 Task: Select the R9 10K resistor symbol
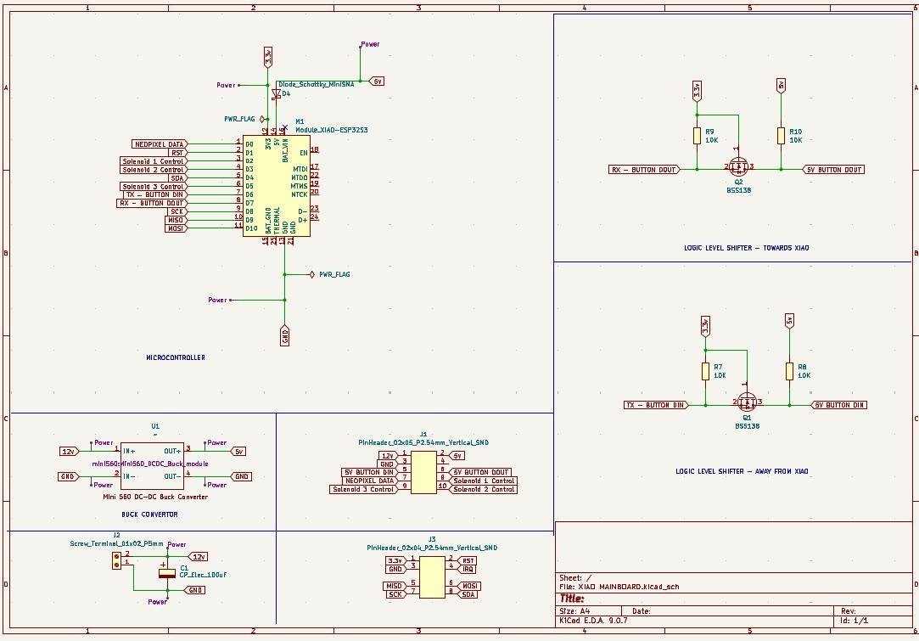click(697, 136)
